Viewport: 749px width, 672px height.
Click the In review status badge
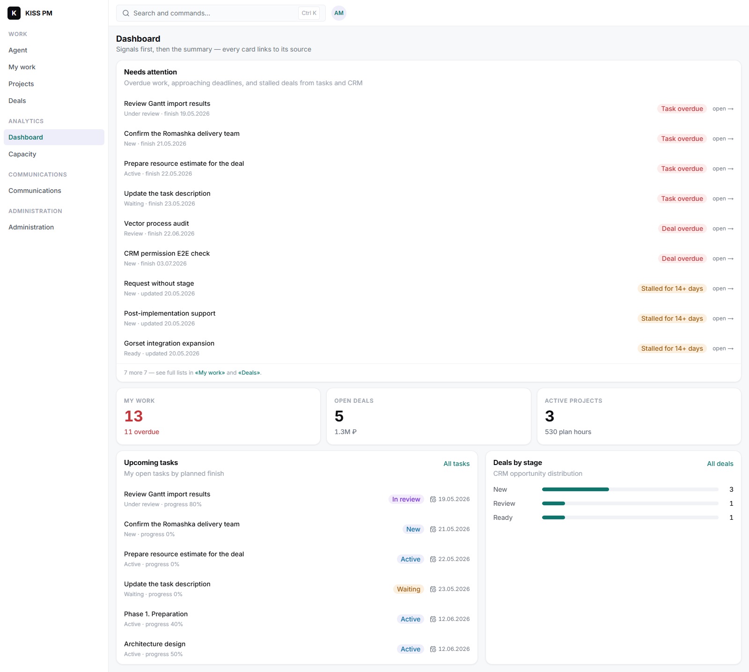[406, 499]
